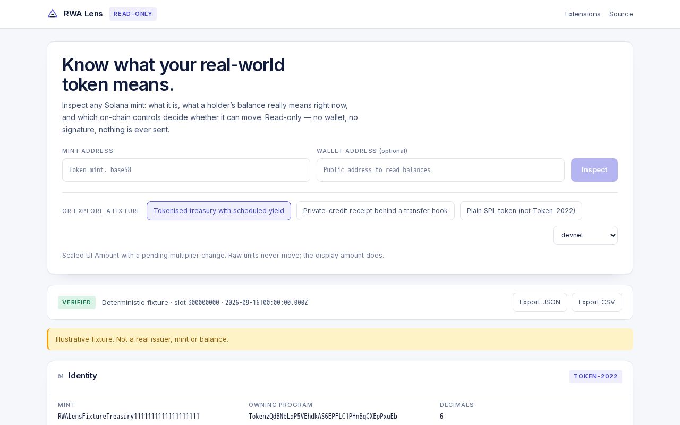
Task: Click the RWA Lens brand name
Action: [x=83, y=14]
